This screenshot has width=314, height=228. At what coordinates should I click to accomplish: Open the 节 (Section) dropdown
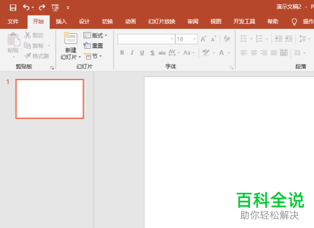click(x=93, y=56)
